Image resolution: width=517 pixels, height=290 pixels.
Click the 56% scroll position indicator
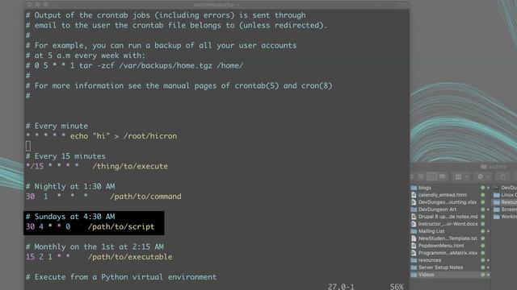click(x=397, y=287)
